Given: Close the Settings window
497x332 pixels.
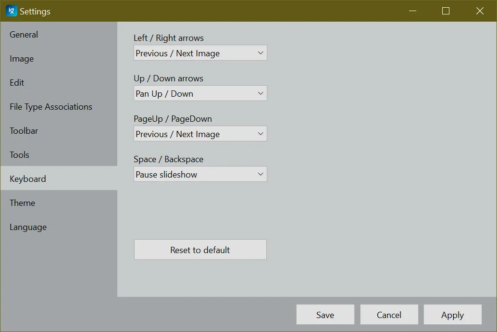Looking at the screenshot, I should pyautogui.click(x=480, y=11).
